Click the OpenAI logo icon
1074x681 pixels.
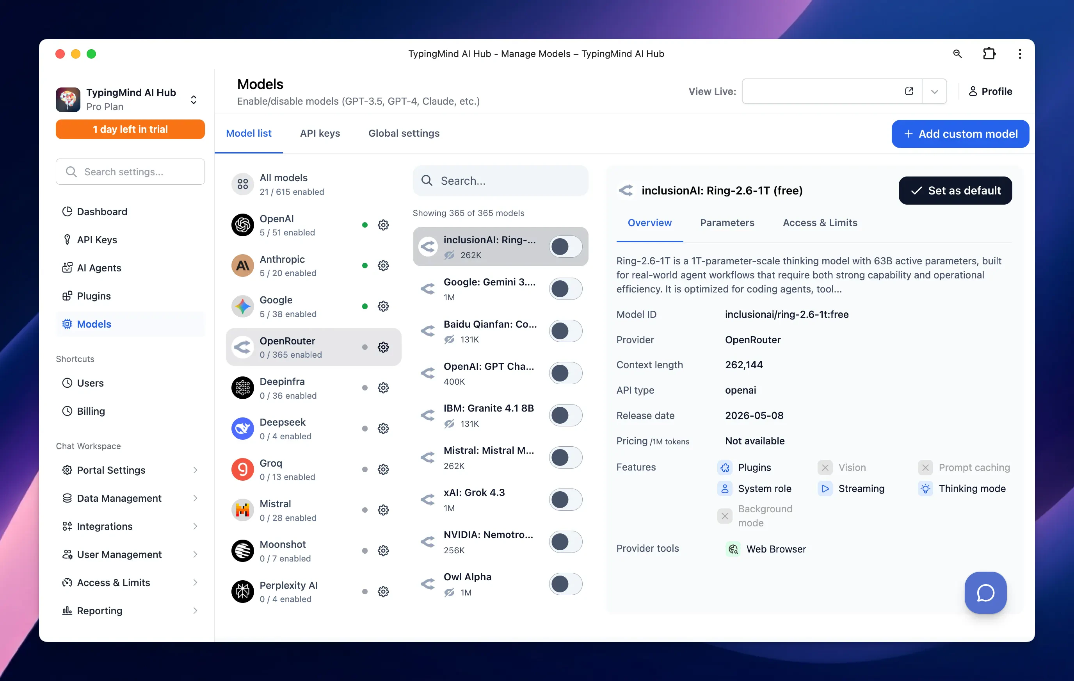pyautogui.click(x=243, y=225)
